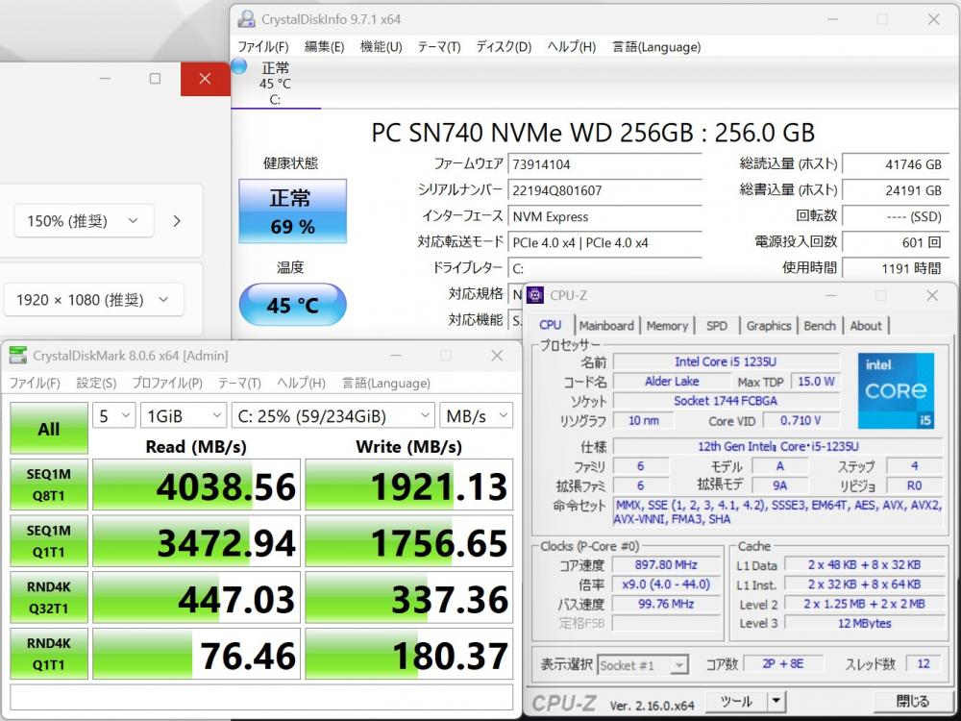Open 編集(E) menu in CrystalDiskInfo

(x=324, y=46)
